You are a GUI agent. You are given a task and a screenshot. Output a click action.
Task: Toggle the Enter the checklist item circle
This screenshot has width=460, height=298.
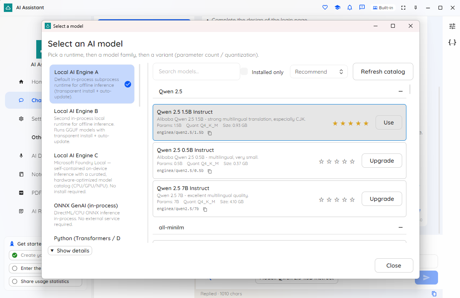tap(15, 268)
